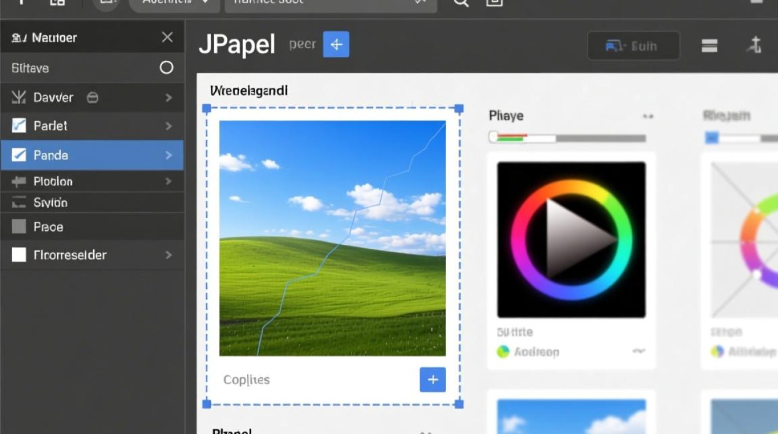Close the Nautoer sidebar panel
This screenshot has height=434, width=778.
[x=167, y=38]
